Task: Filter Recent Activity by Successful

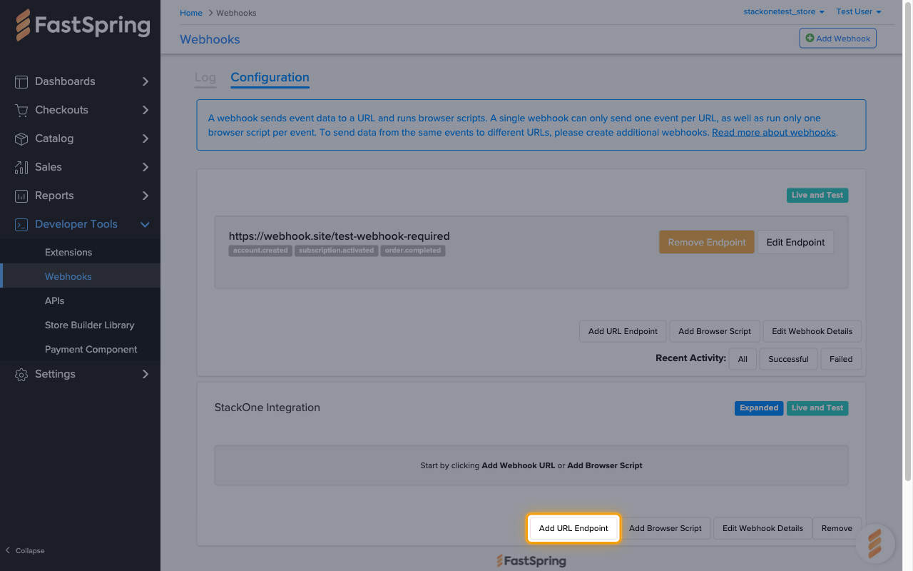Action: pos(788,359)
